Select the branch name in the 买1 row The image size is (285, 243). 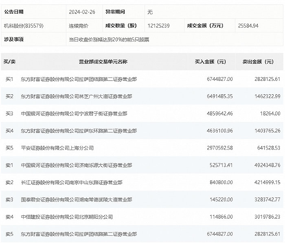(x=79, y=79)
